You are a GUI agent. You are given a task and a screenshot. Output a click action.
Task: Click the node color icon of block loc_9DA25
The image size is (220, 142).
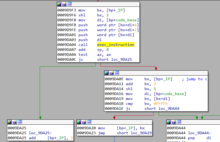[10, 122]
